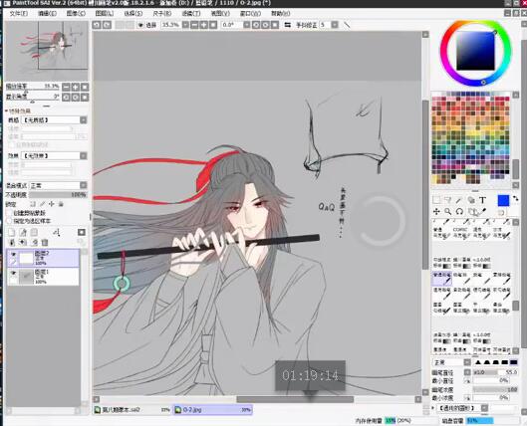The width and height of the screenshot is (527, 426).
Task: Toggle the lock transparency icon
Action: 33,204
